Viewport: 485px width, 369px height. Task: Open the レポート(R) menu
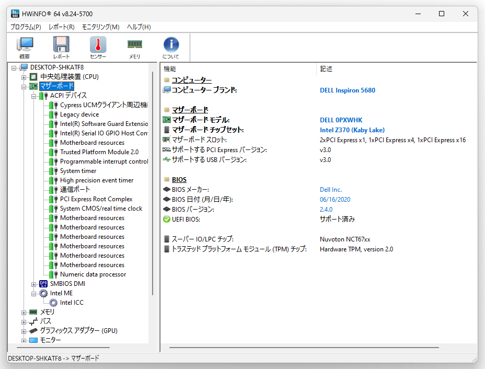[62, 27]
